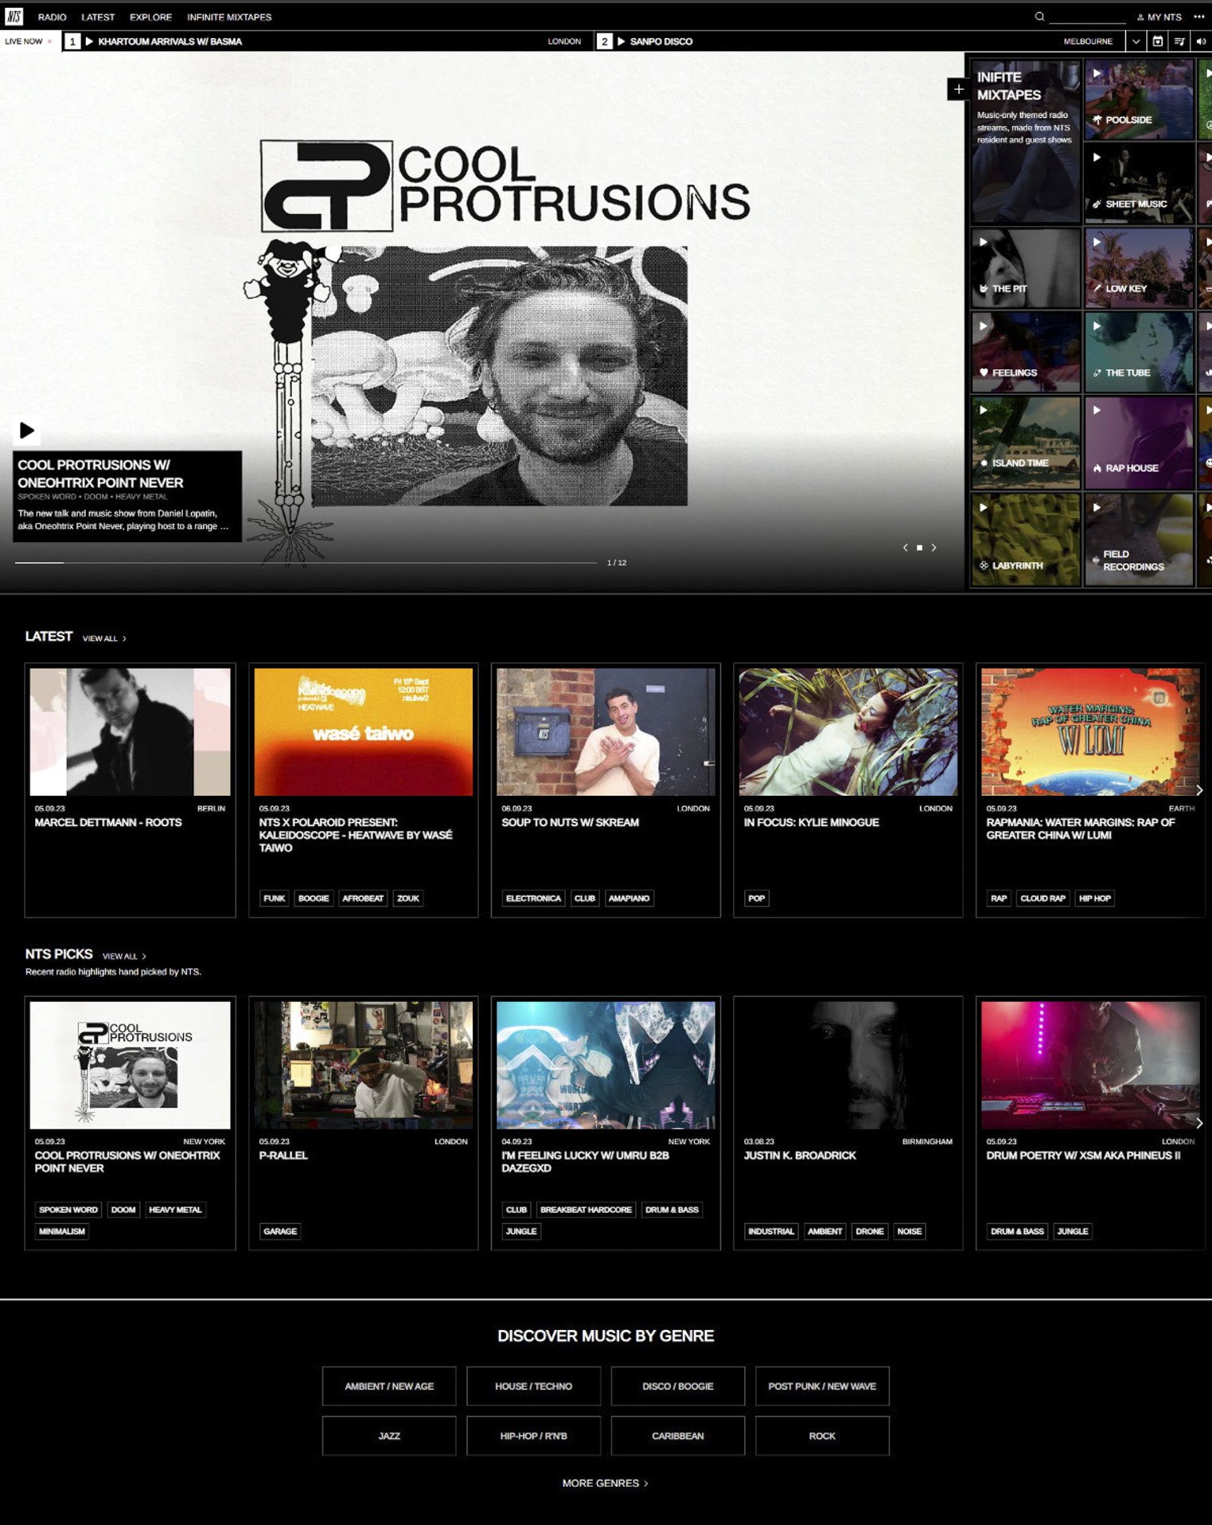
Task: Click the Pop genre tag
Action: [757, 898]
